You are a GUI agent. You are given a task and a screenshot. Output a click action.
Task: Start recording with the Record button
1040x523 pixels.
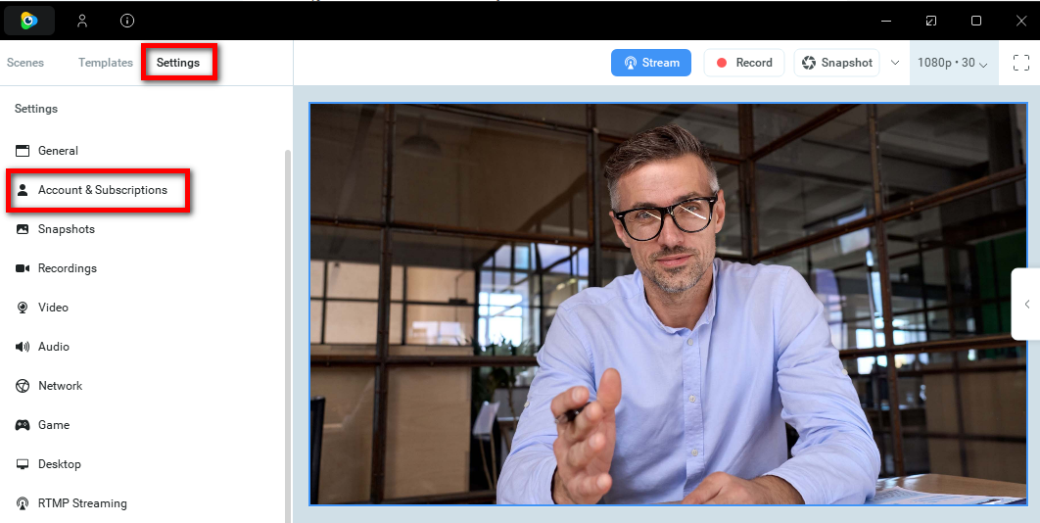(x=743, y=63)
